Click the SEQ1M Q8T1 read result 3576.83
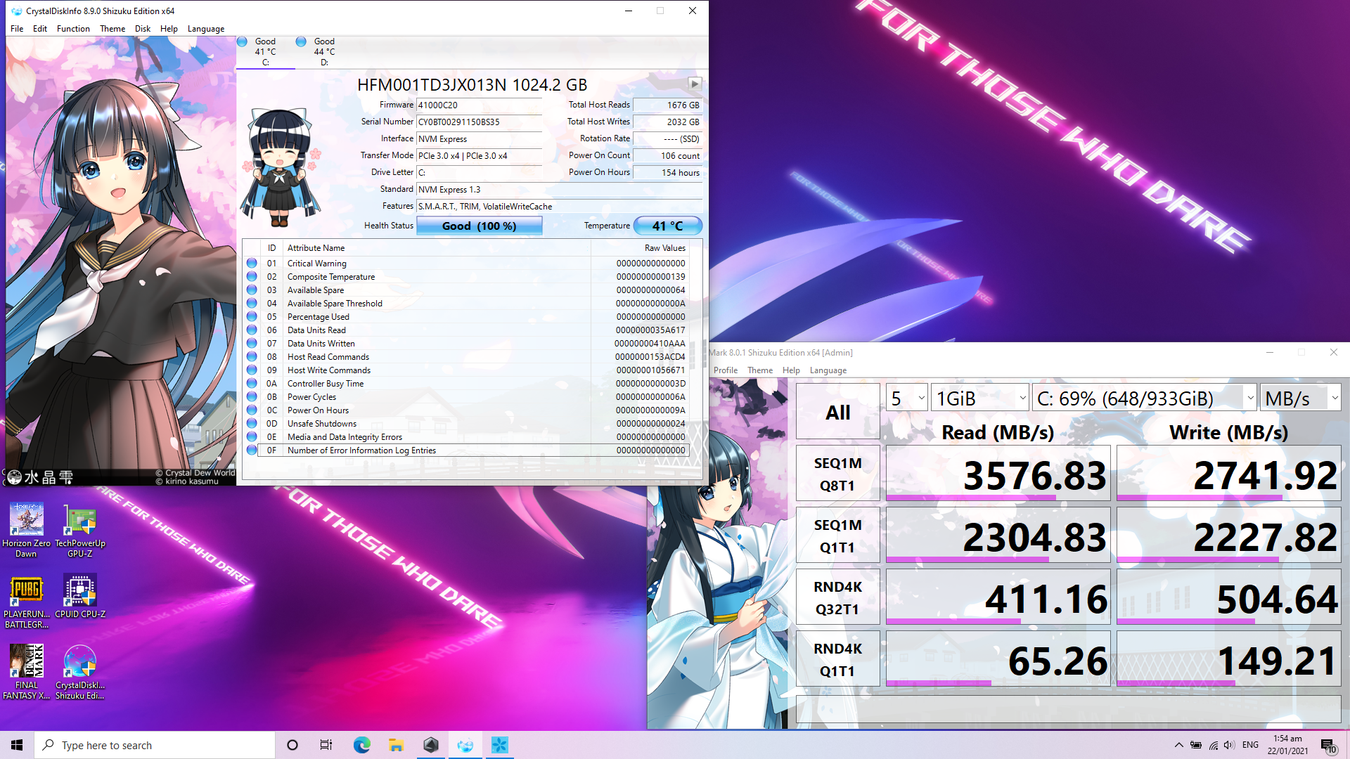This screenshot has height=759, width=1350. tap(998, 474)
